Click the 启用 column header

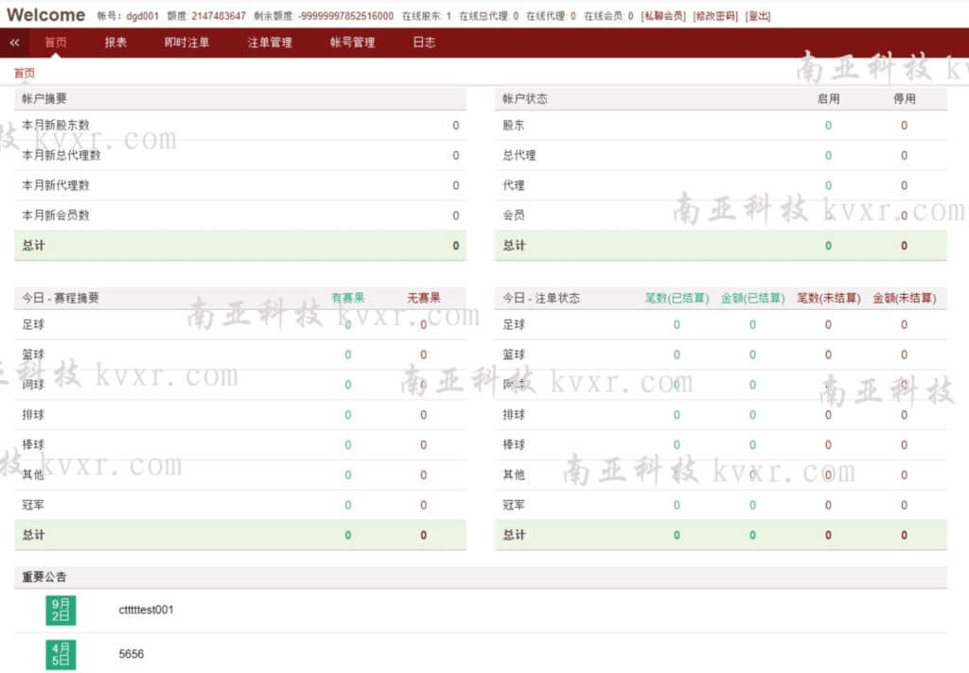828,99
